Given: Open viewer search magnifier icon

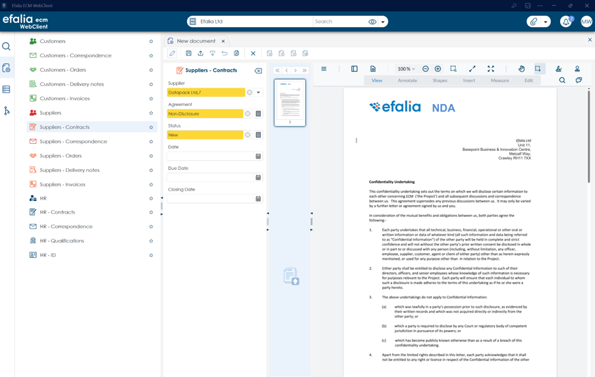Looking at the screenshot, I should pos(562,80).
